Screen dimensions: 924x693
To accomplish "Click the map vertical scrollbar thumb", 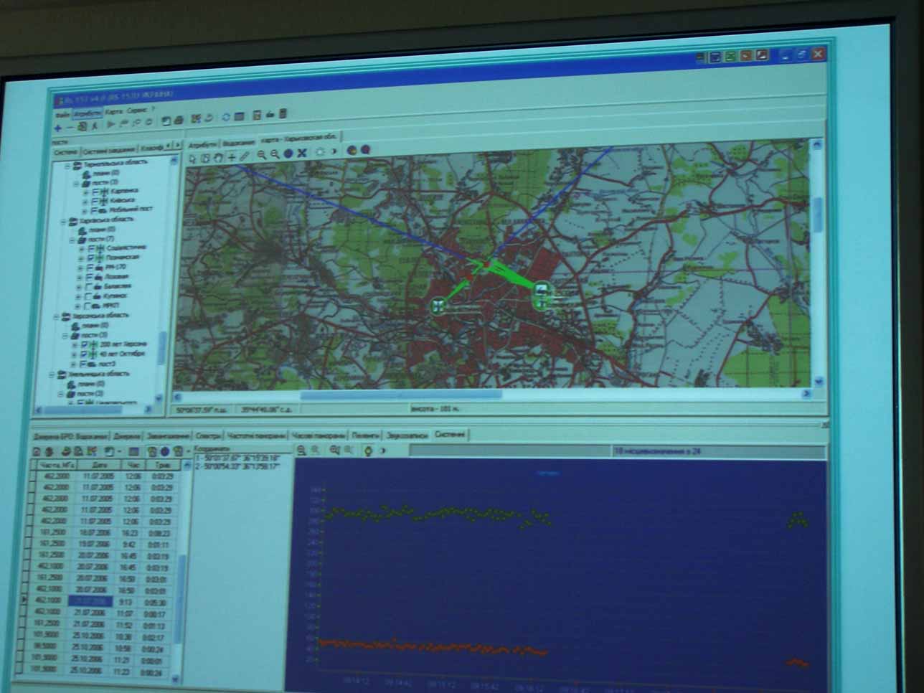I will 817,214.
